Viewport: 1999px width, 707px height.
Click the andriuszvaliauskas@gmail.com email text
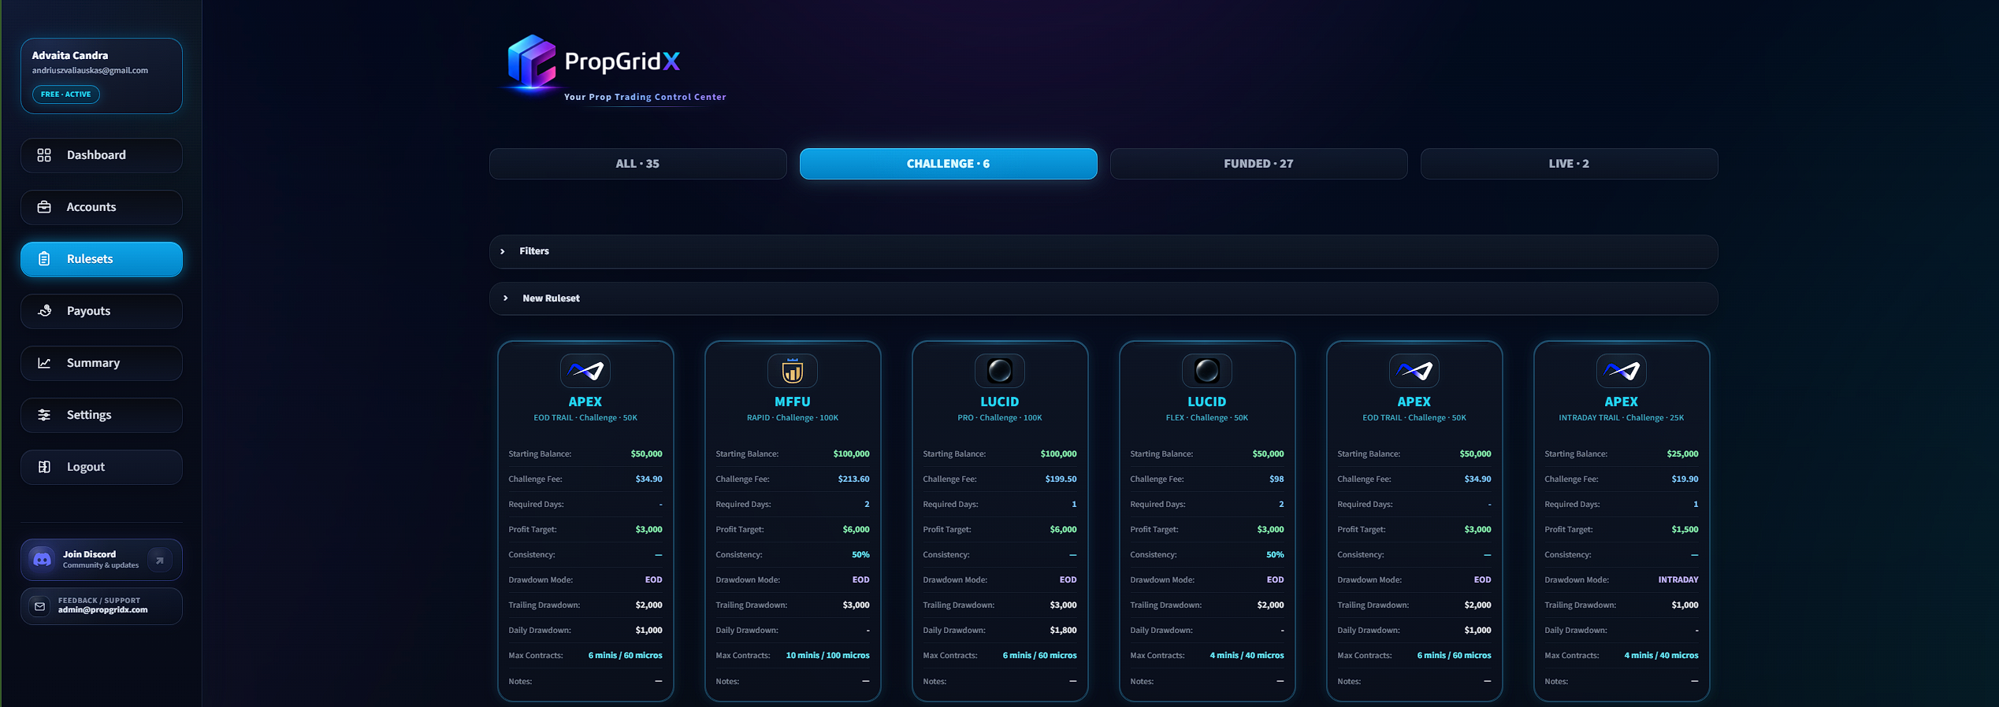pos(90,70)
